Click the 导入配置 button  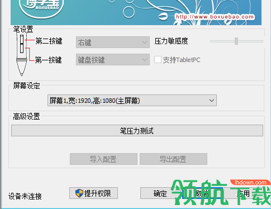[103, 159]
